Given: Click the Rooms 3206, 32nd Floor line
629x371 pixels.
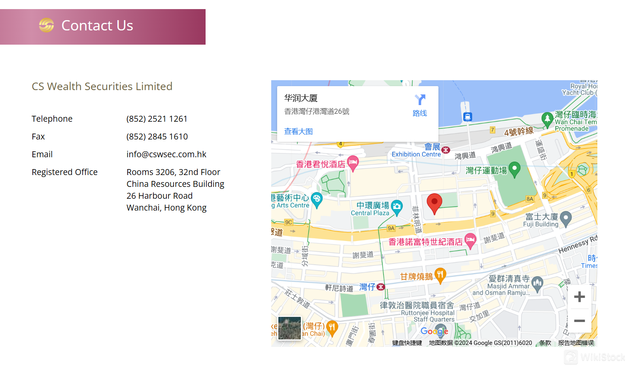Looking at the screenshot, I should (173, 172).
